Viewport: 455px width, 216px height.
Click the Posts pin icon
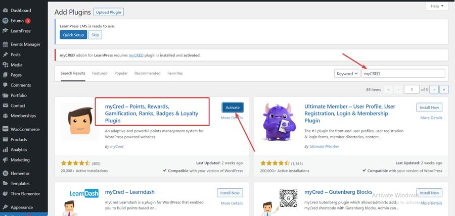[5, 55]
